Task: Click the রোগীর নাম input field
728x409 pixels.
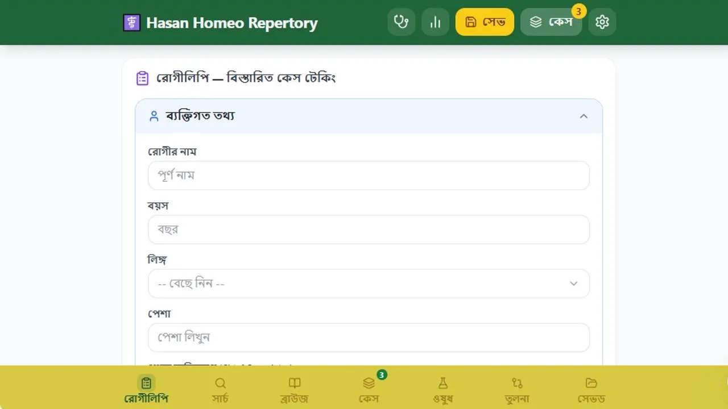Action: tap(369, 176)
